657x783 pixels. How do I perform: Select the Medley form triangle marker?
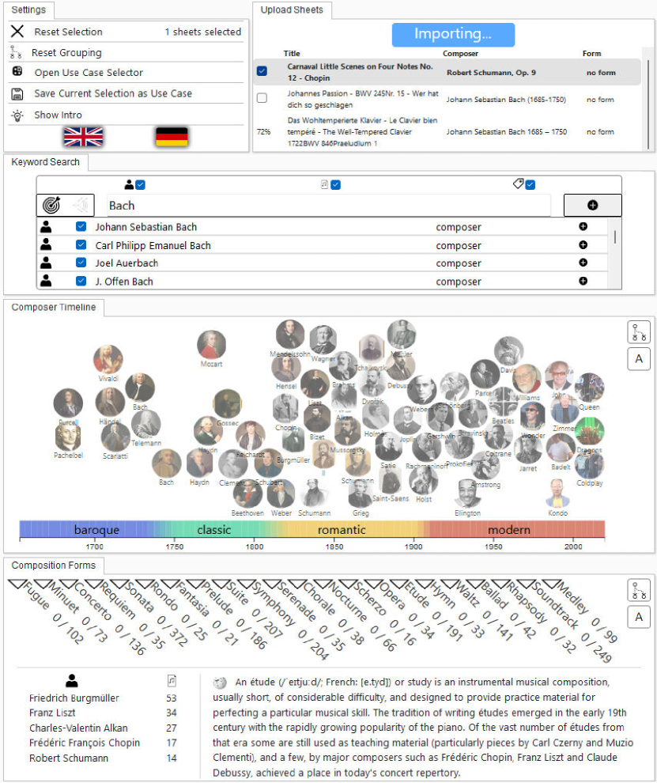(x=550, y=584)
